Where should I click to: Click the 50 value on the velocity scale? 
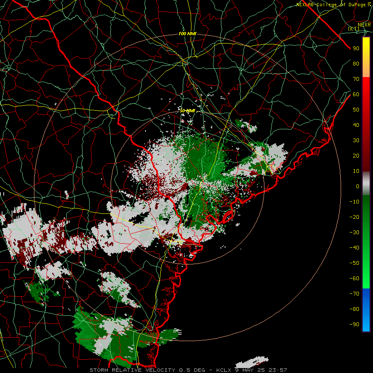pos(356,110)
